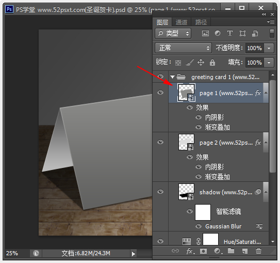Viewport: 280px width, 263px height.
Task: Click the status bar preview icon beside 25%
Action: 36,253
